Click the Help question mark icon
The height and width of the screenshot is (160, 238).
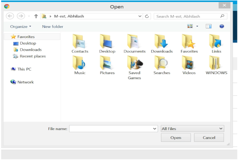tap(222, 26)
